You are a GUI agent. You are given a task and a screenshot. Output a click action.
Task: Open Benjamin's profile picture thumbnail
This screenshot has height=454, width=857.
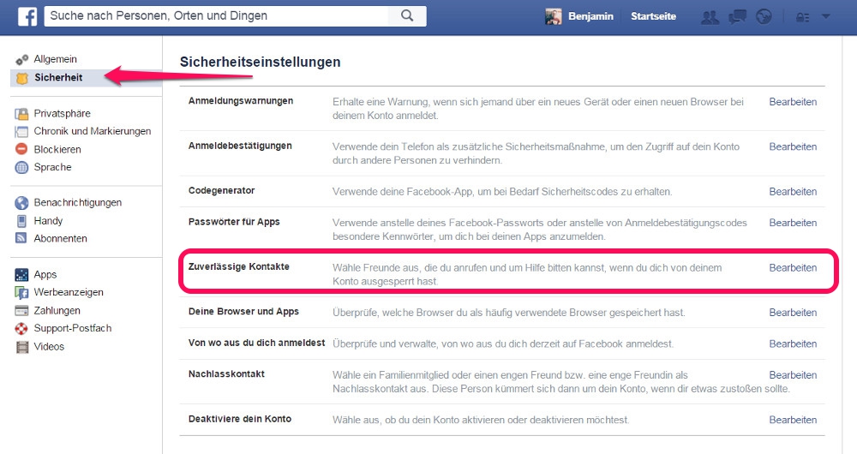tap(553, 16)
